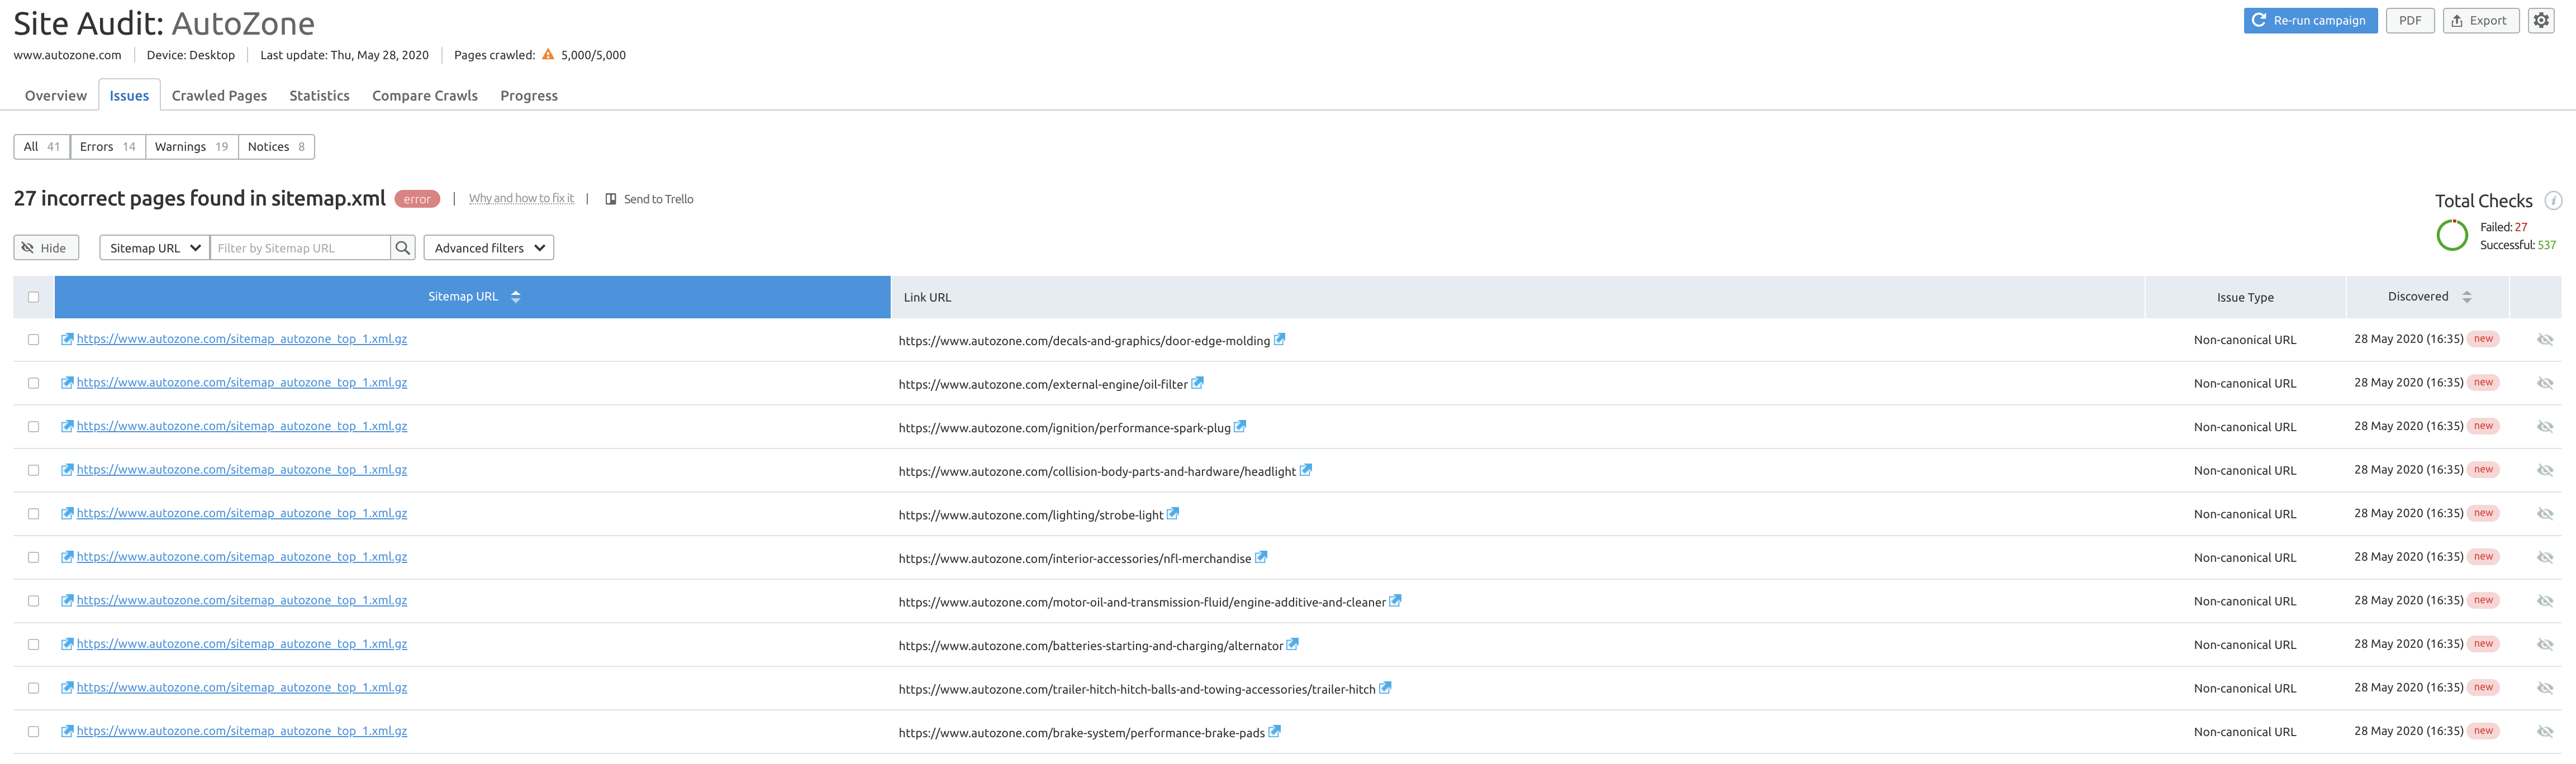Hide the engine-additive-and-cleaner row with eye icon
The image size is (2576, 764).
(2545, 601)
